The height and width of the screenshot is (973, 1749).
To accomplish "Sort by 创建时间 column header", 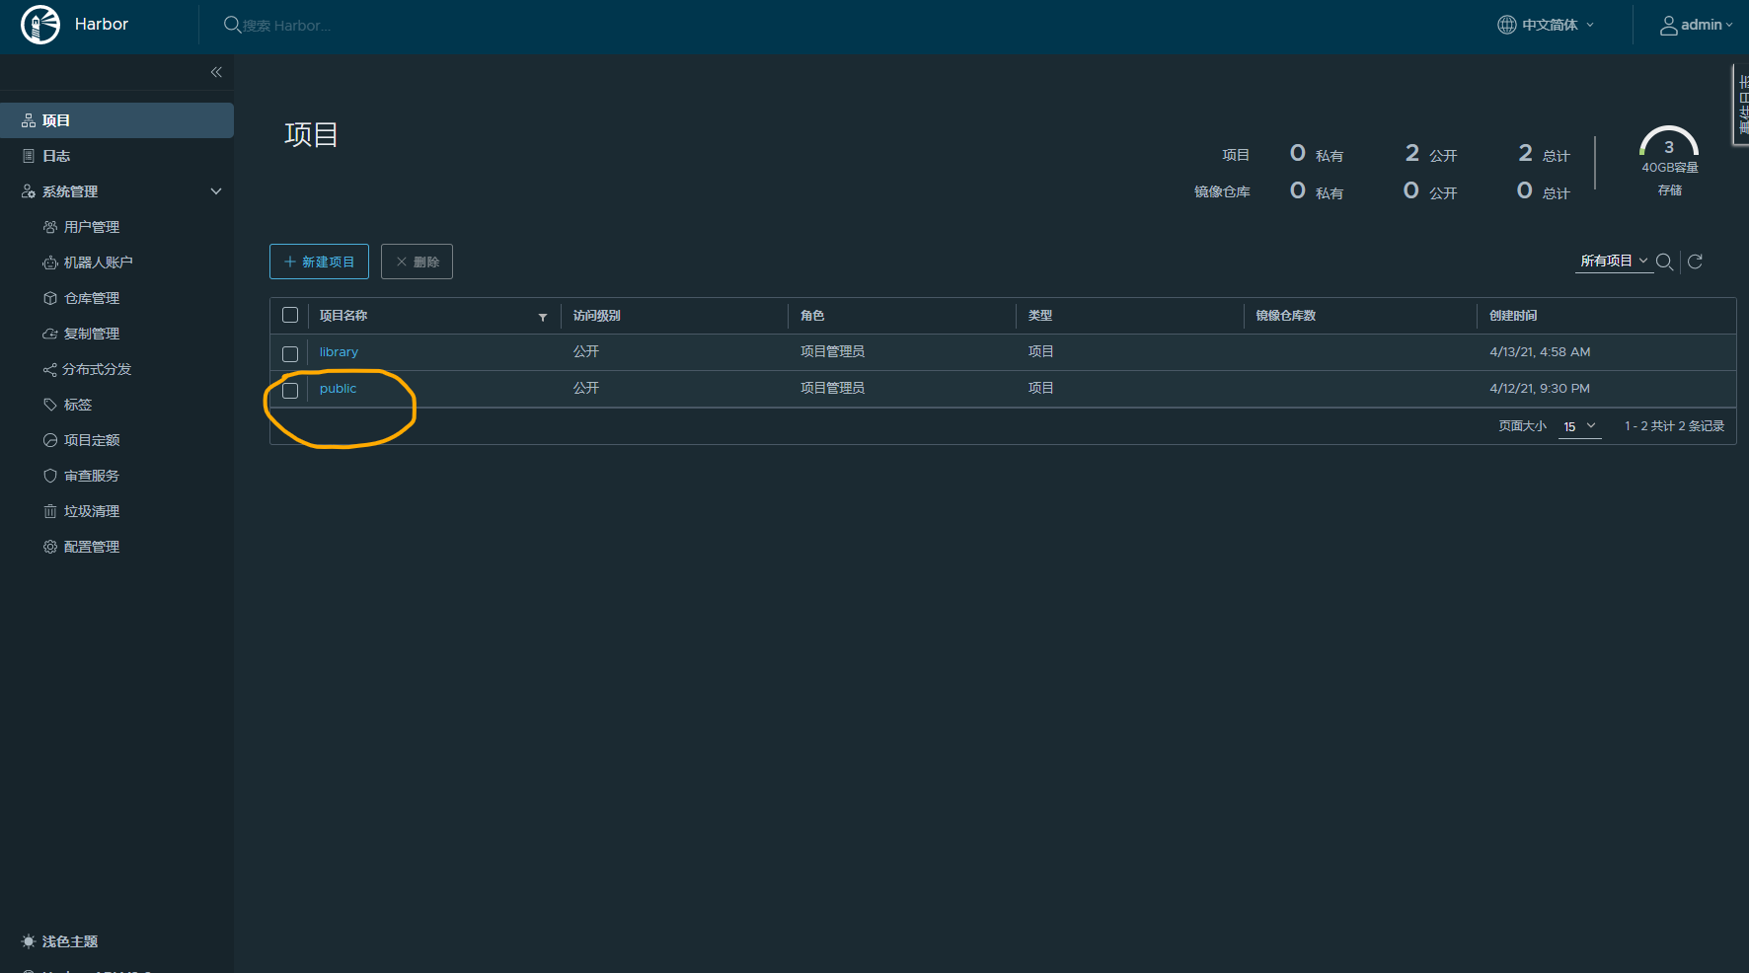I will pyautogui.click(x=1513, y=316).
